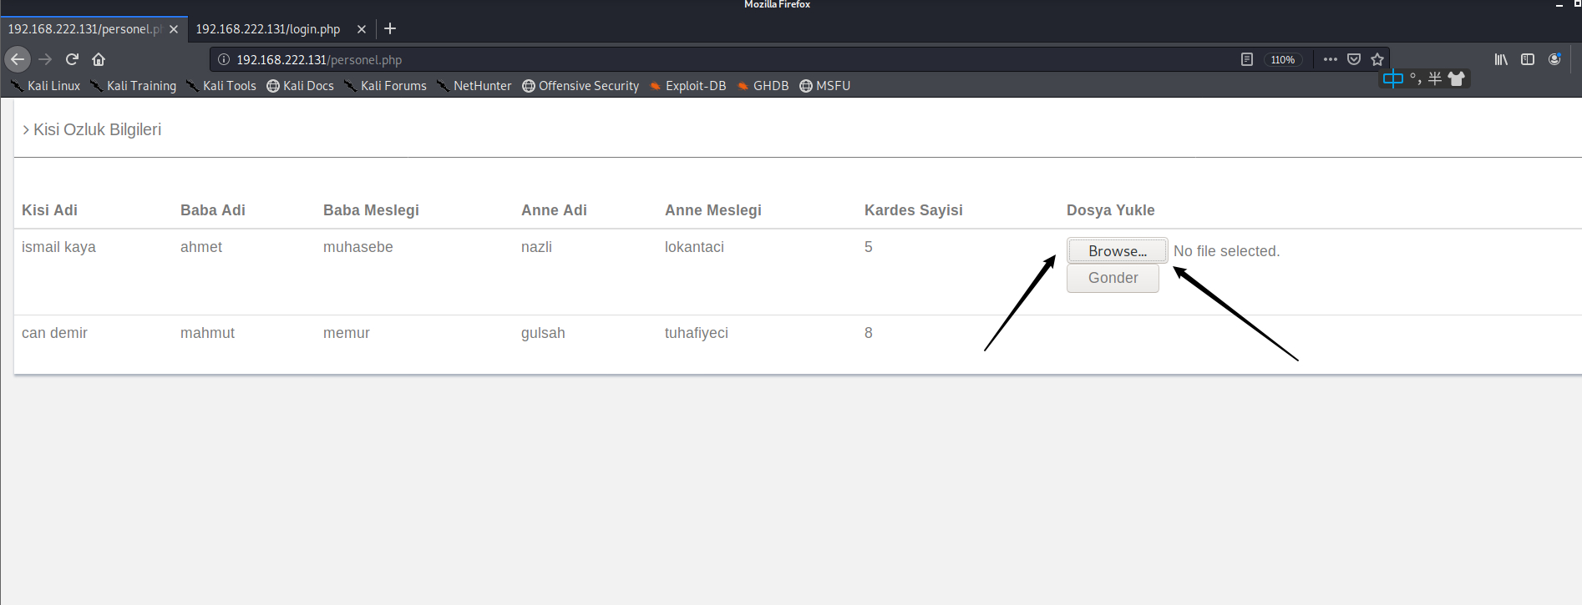Close the personel.php tab
Viewport: 1582px width, 605px height.
pyautogui.click(x=174, y=29)
